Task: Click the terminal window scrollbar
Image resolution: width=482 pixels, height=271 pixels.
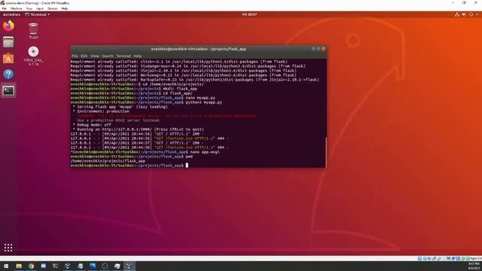Action: coord(326,152)
